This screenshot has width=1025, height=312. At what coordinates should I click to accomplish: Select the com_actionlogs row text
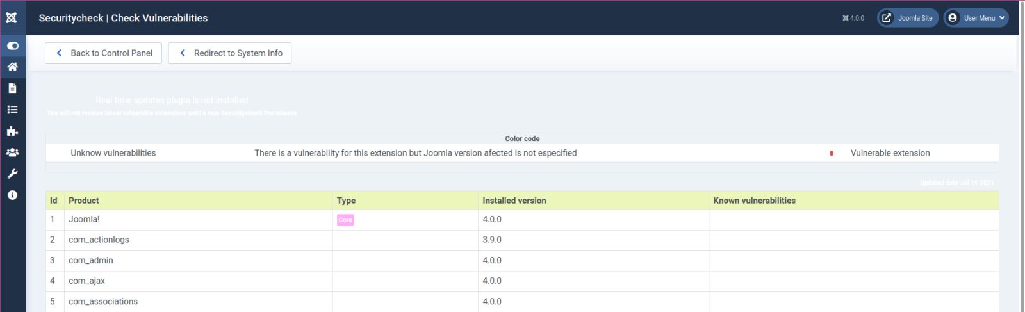[x=99, y=240]
